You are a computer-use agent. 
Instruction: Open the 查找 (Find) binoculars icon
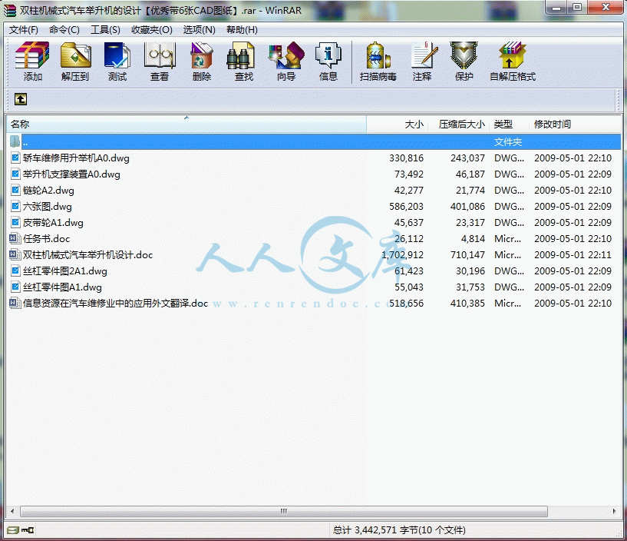click(x=244, y=61)
